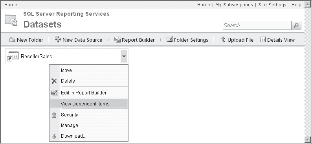Image resolution: width=312 pixels, height=144 pixels.
Task: Click the New Data Source label
Action: click(82, 40)
